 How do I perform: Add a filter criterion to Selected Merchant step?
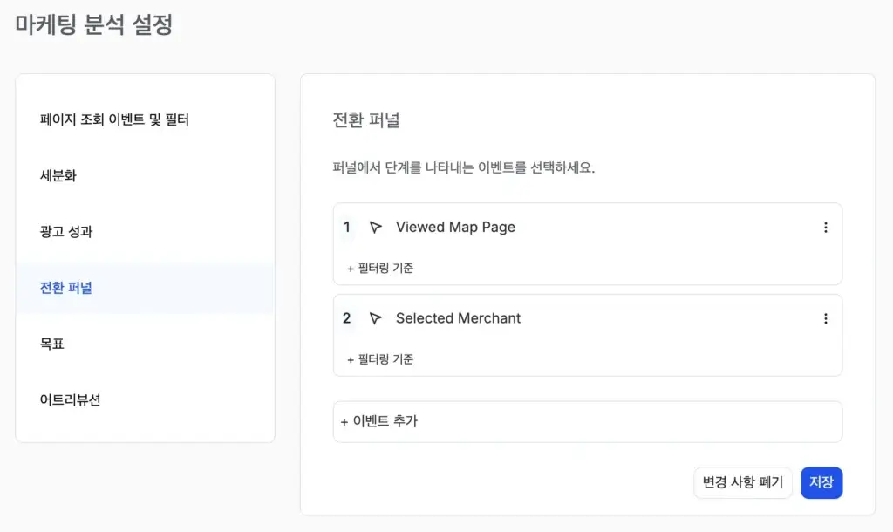coord(380,359)
